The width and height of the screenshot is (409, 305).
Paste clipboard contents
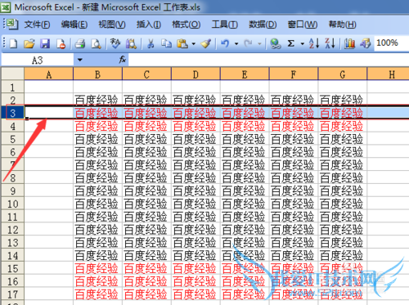click(182, 43)
